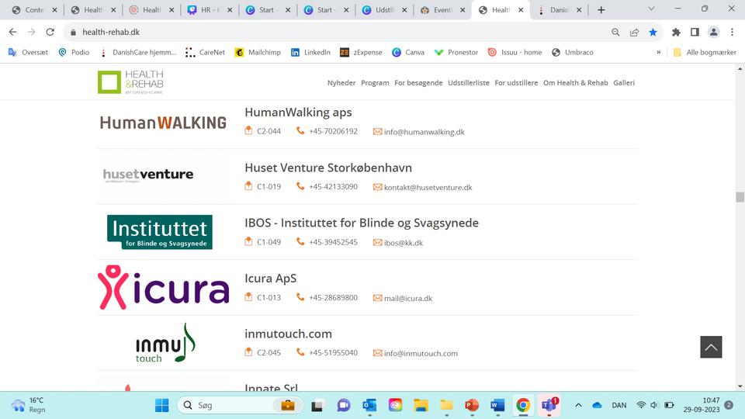Open Icura ApS exhibitor listing
Viewport: 745px width, 419px height.
(x=270, y=279)
